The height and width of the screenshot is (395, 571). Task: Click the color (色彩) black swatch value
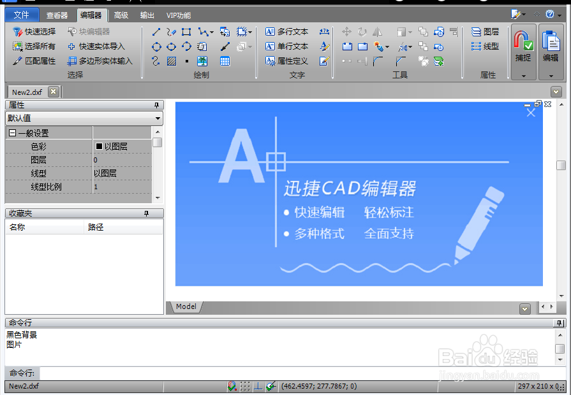(99, 147)
